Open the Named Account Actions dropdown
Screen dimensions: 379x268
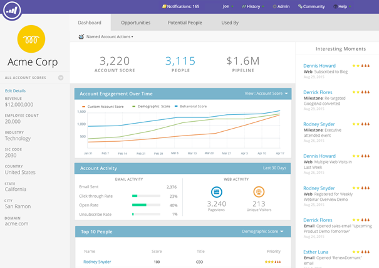pos(110,37)
